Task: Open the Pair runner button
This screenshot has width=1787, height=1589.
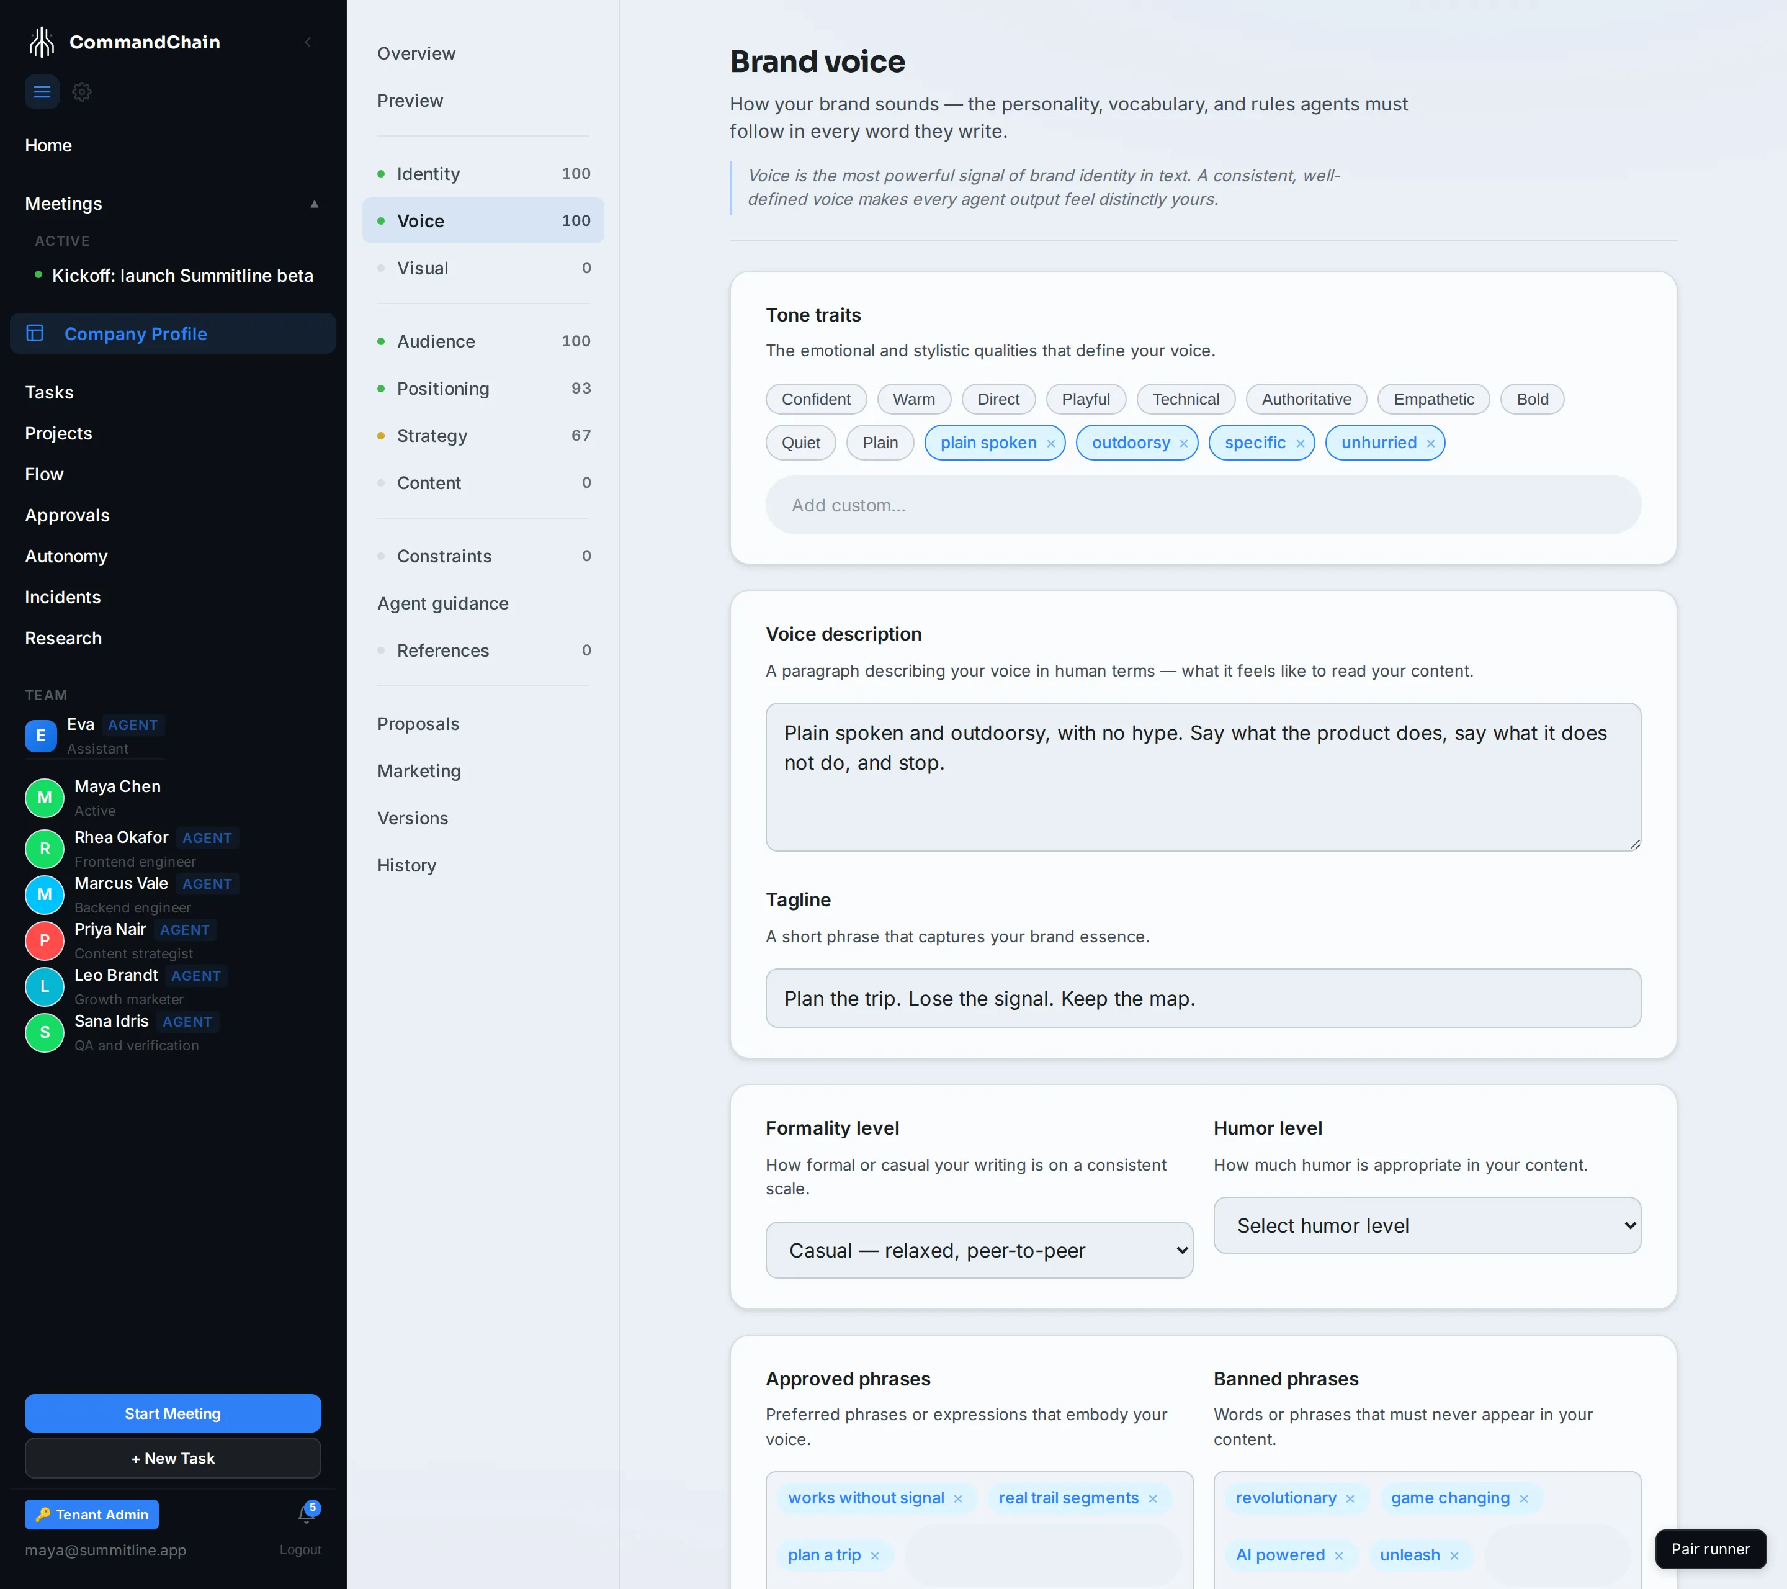Action: pos(1710,1549)
